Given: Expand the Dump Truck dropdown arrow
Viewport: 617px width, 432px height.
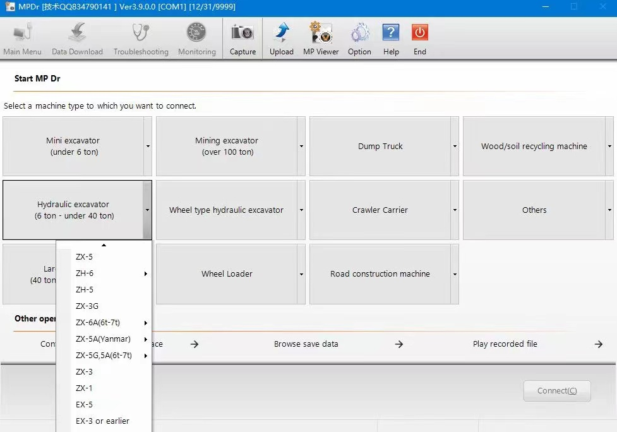Looking at the screenshot, I should 455,147.
